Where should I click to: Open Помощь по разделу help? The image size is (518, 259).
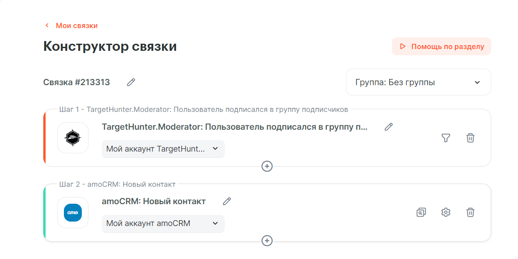pos(441,46)
